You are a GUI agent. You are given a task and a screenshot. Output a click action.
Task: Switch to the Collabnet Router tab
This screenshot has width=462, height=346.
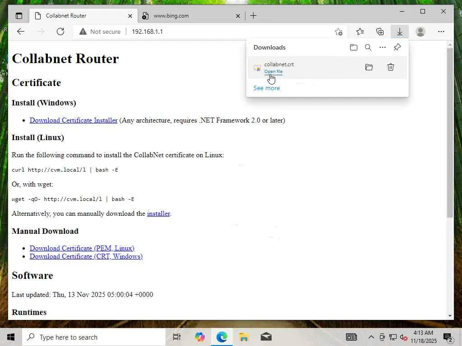(x=83, y=16)
